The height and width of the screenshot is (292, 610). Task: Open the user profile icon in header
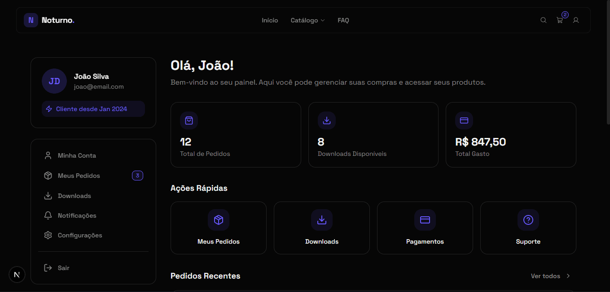(576, 20)
